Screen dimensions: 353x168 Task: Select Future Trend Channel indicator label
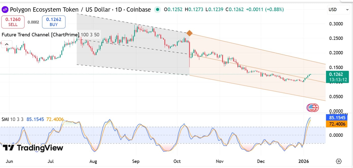click(x=41, y=35)
